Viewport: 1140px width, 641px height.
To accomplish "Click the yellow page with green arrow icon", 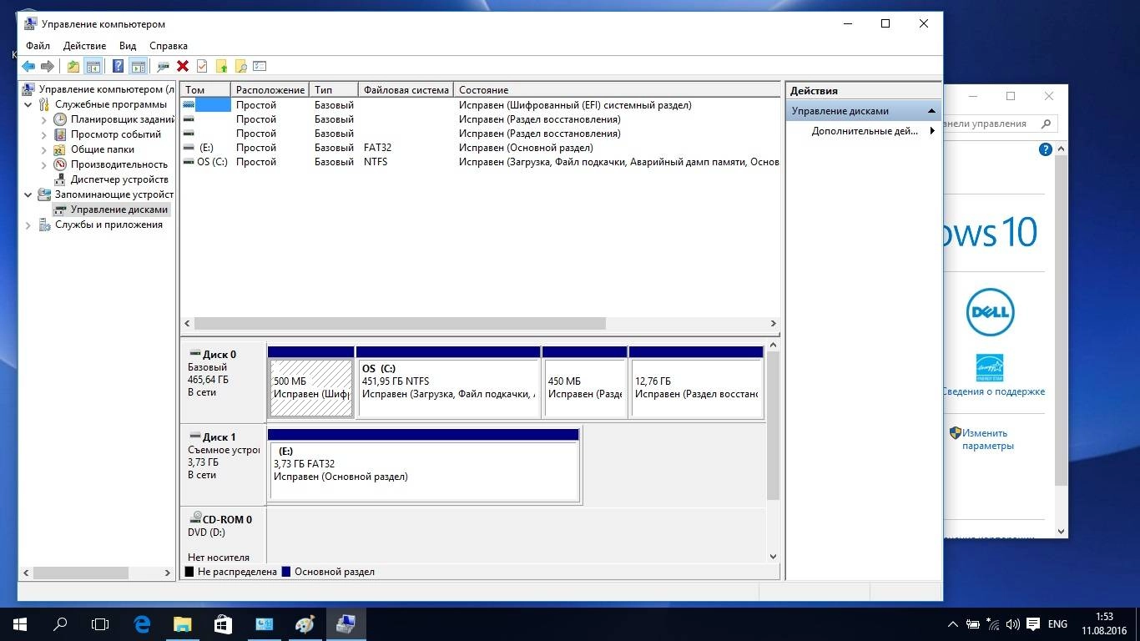I will pyautogui.click(x=221, y=66).
